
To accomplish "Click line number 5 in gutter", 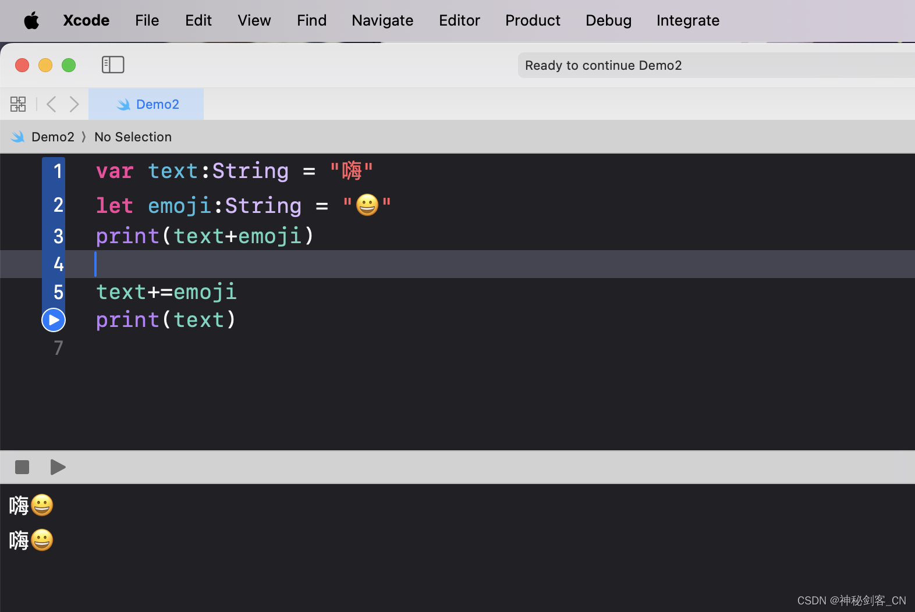I will [58, 292].
